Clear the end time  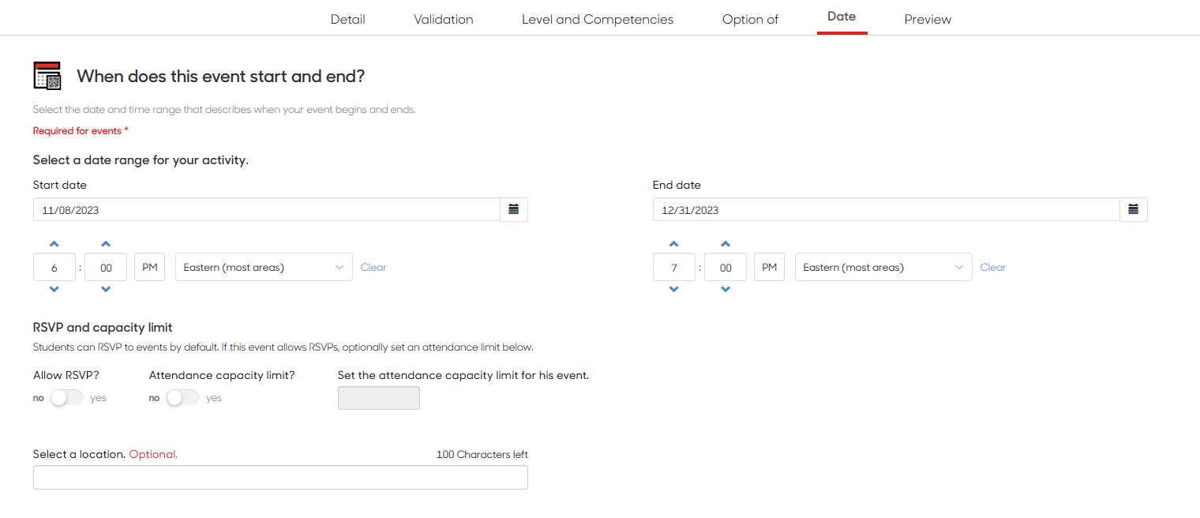993,267
